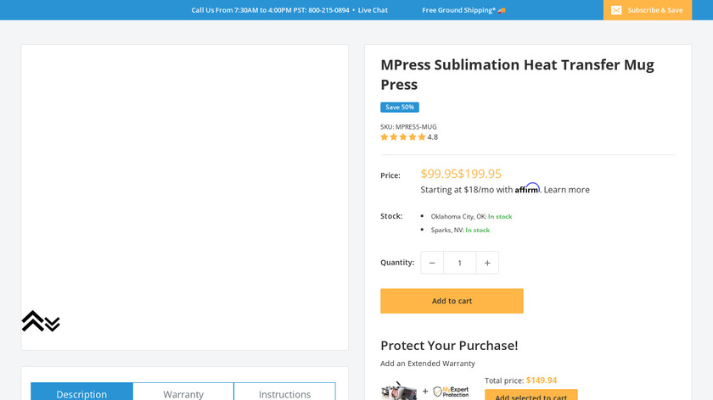Select the Description tab
Viewport: 713px width, 400px height.
click(81, 393)
